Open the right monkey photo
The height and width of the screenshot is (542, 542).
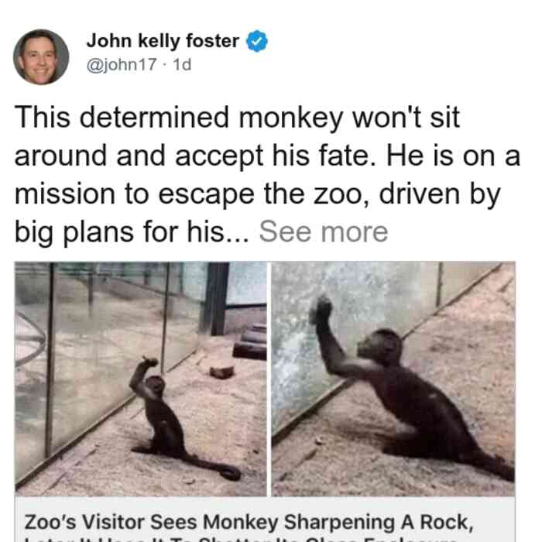[393, 379]
